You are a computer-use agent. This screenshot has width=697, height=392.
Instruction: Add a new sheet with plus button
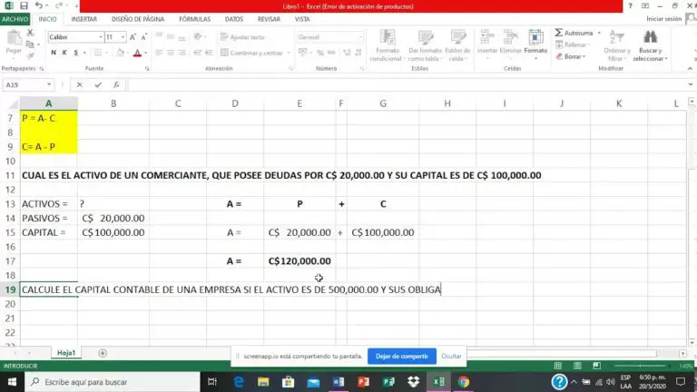coord(103,353)
